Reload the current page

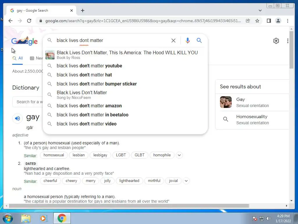tap(29, 21)
